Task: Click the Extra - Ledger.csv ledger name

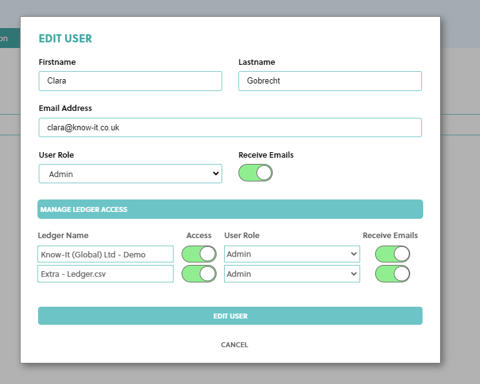Action: click(105, 274)
